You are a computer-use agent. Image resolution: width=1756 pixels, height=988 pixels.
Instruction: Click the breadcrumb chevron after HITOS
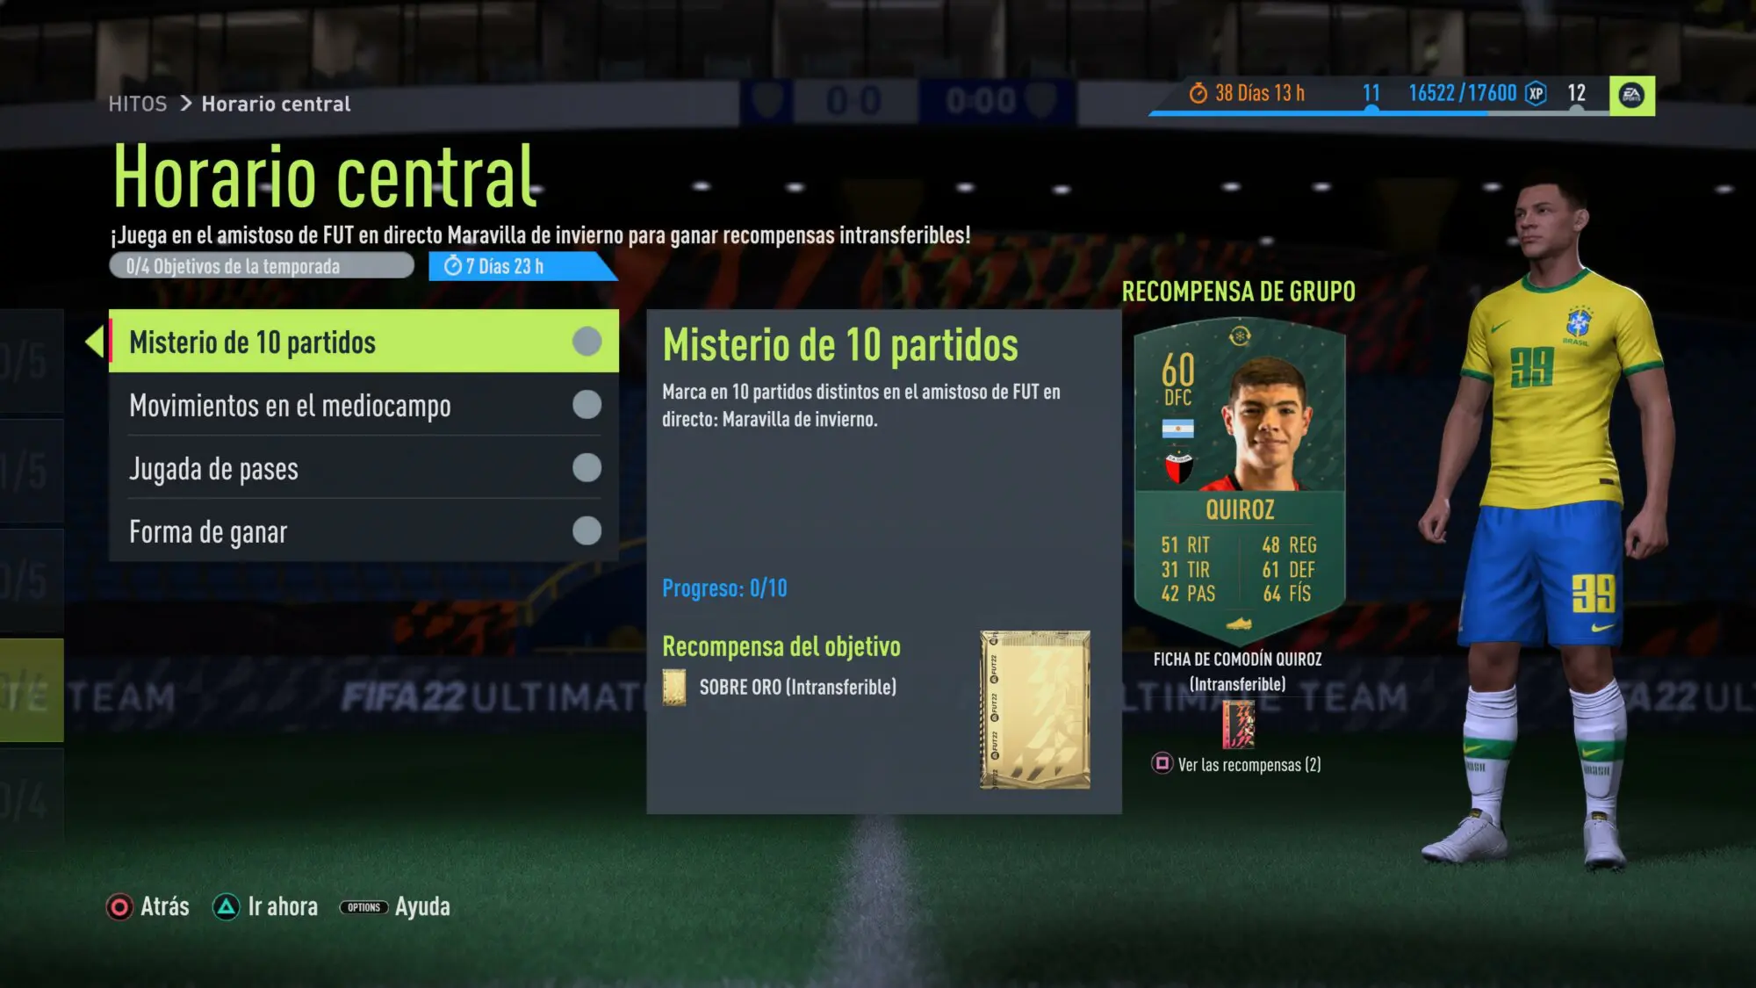[185, 104]
